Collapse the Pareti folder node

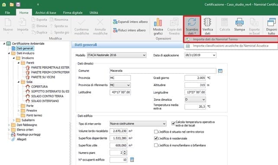click(x=19, y=63)
